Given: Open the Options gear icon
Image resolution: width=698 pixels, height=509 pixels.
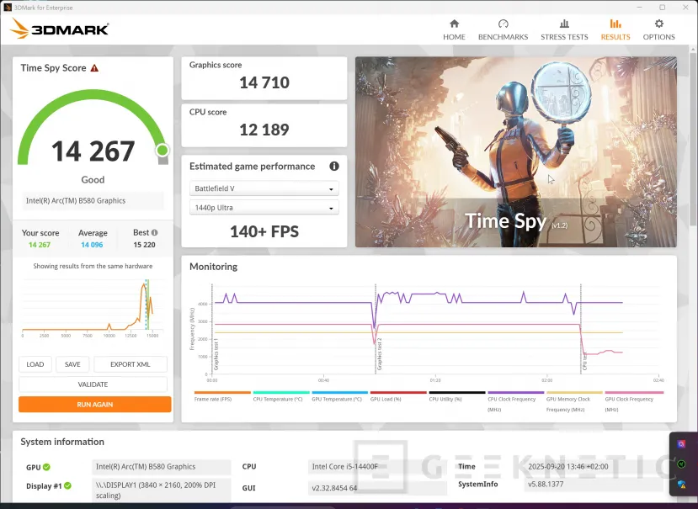Looking at the screenshot, I should point(658,25).
